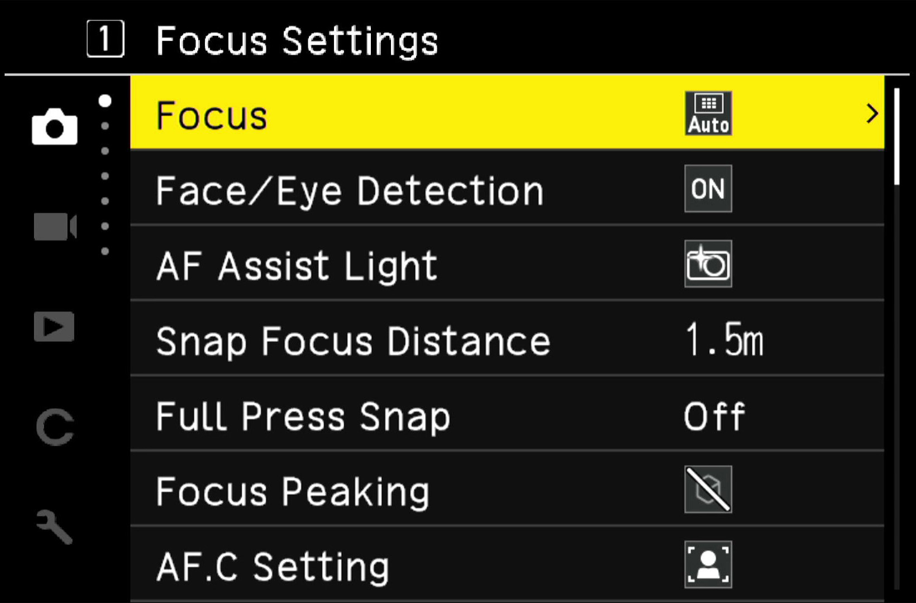Click the Auto-area AF focus mode icon
This screenshot has height=603, width=916.
click(x=708, y=113)
